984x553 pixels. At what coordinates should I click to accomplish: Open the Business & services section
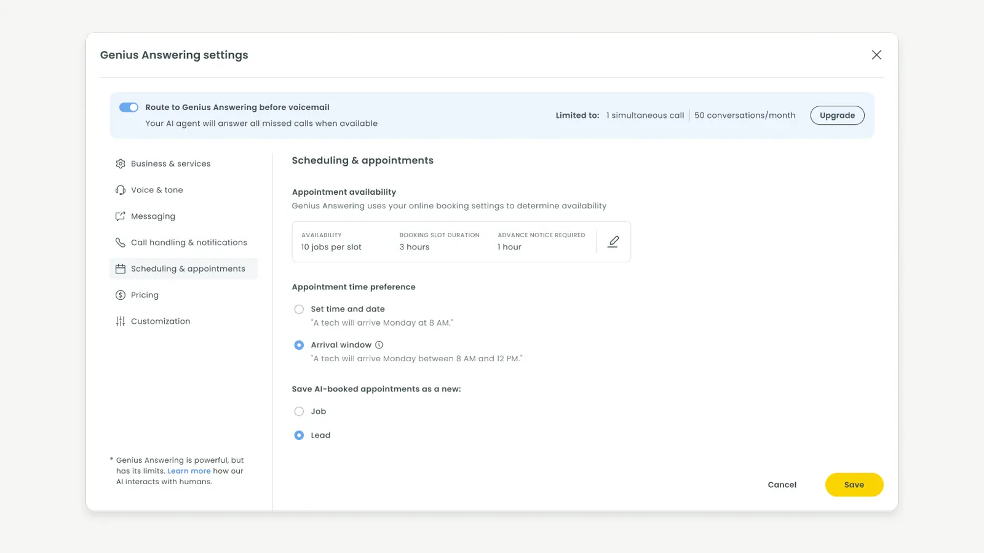click(x=183, y=163)
